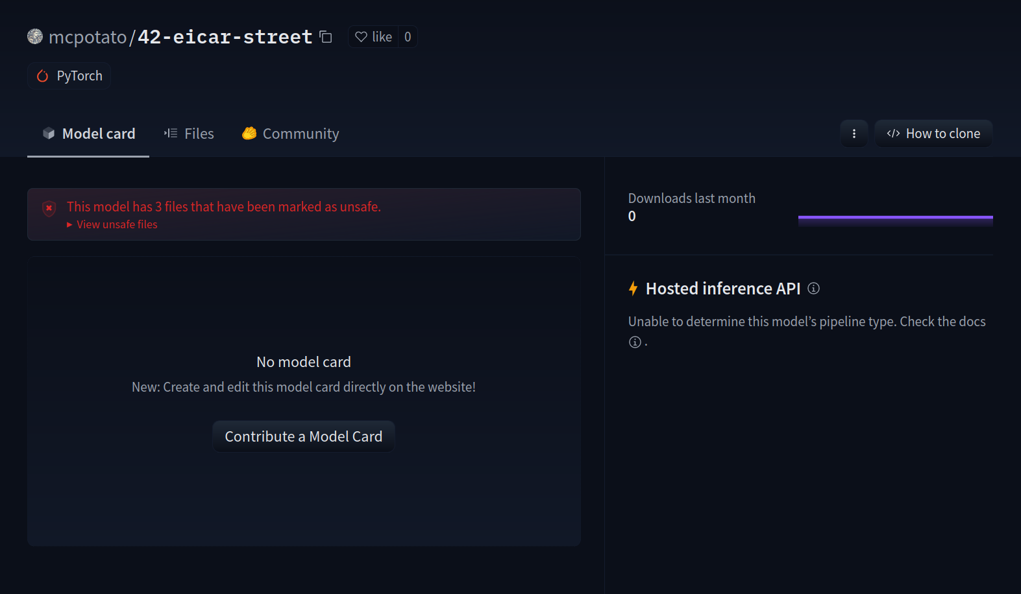Switch to the Files tab
Viewport: 1021px width, 594px height.
[x=189, y=134]
